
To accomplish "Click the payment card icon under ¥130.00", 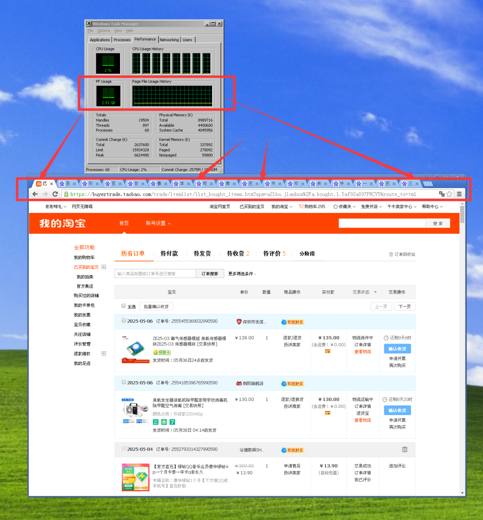I will point(328,413).
